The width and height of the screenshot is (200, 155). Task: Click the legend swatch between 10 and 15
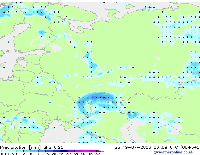(x=42, y=151)
